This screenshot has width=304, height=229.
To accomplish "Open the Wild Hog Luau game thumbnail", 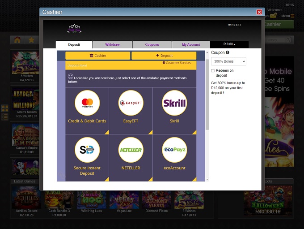I will pos(92,199).
